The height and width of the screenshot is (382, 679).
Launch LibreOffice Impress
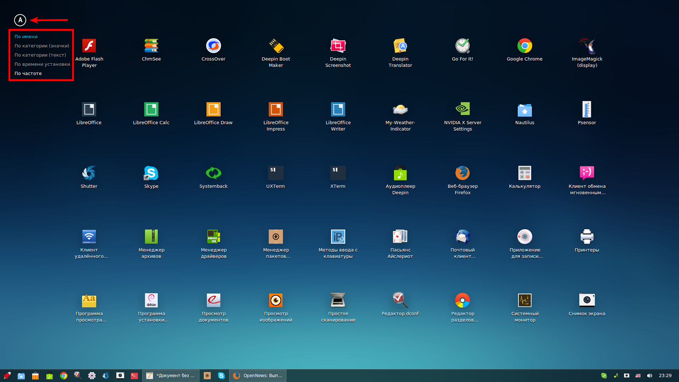pos(276,110)
